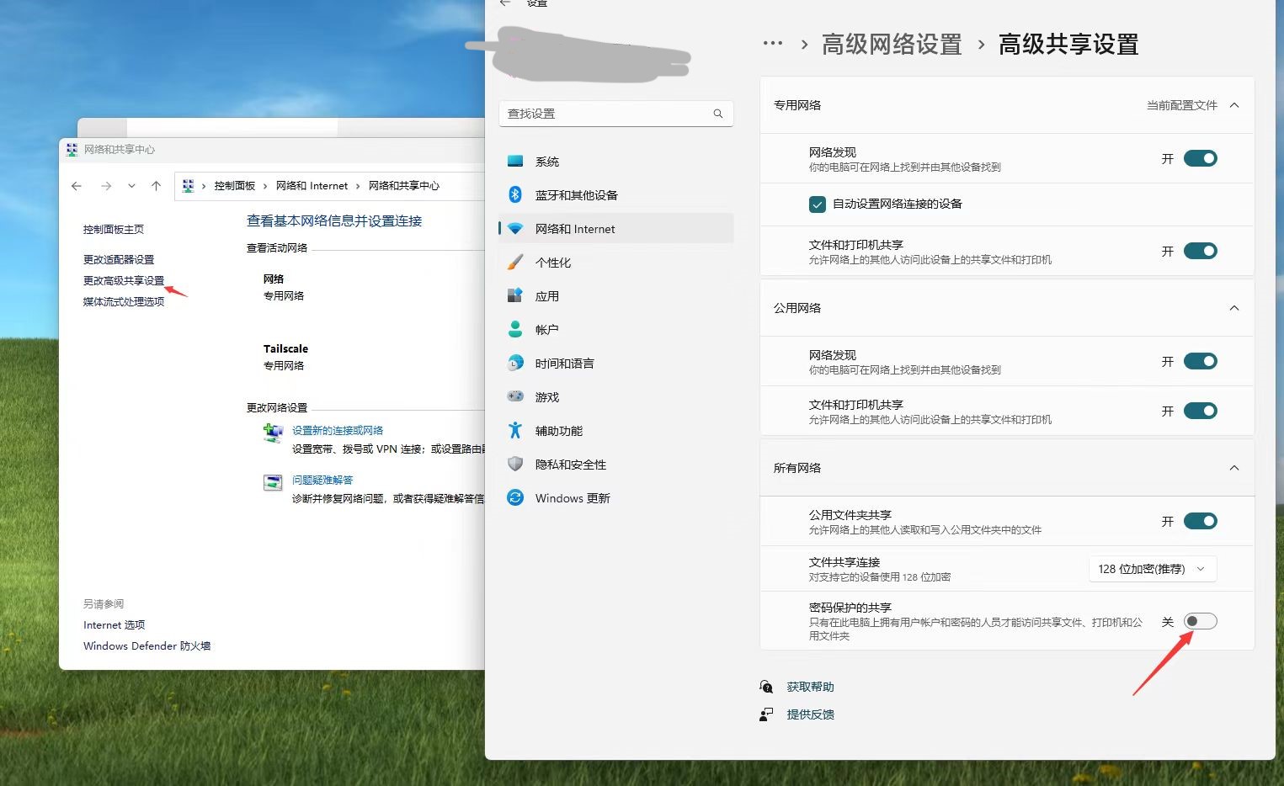
Task: Open the Personalization paintbrush icon
Action: click(515, 262)
